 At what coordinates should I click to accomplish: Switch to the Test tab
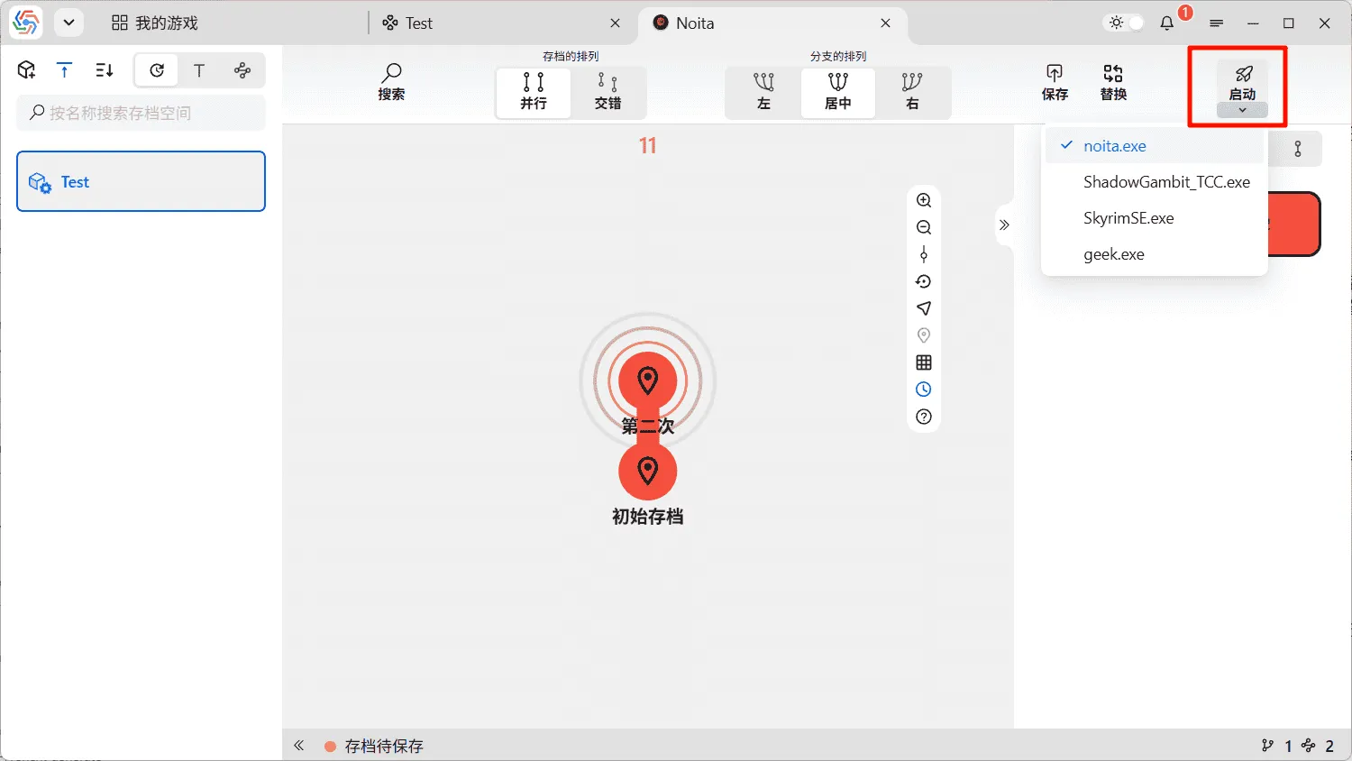(x=418, y=23)
